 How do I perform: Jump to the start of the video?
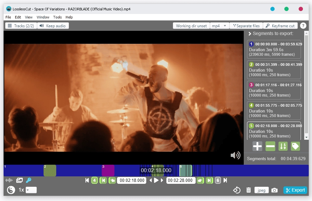click(87, 180)
